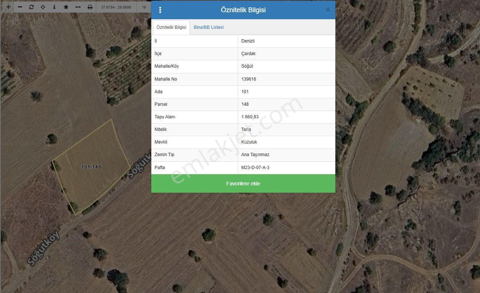This screenshot has height=293, width=480.
Task: Click the Mahalle No value 139616
Action: (x=249, y=79)
